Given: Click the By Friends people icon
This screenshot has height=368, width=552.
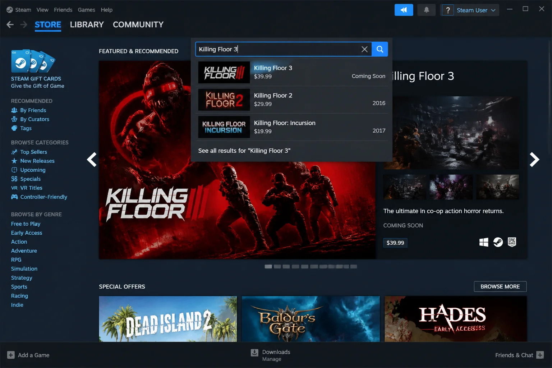Looking at the screenshot, I should point(14,110).
